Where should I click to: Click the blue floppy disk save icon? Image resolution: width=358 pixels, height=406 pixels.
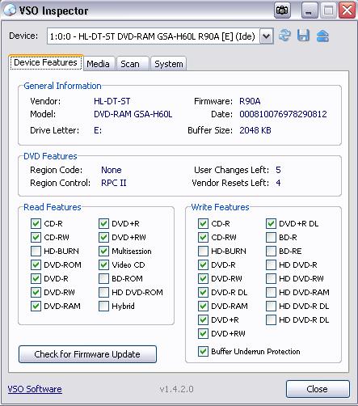[x=303, y=36]
